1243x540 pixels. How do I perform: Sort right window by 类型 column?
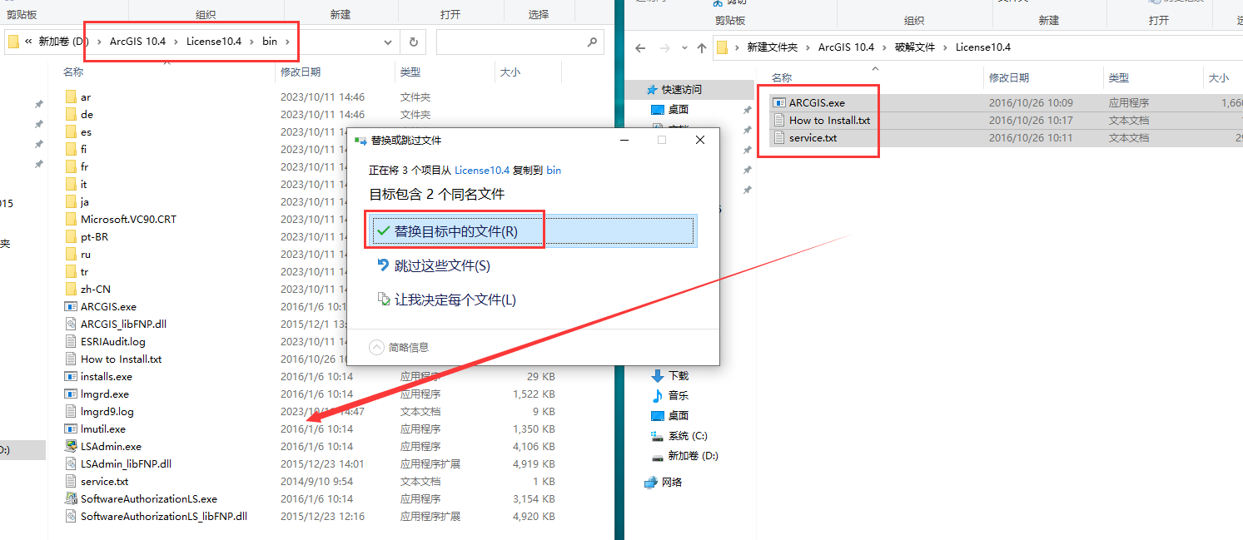1119,77
